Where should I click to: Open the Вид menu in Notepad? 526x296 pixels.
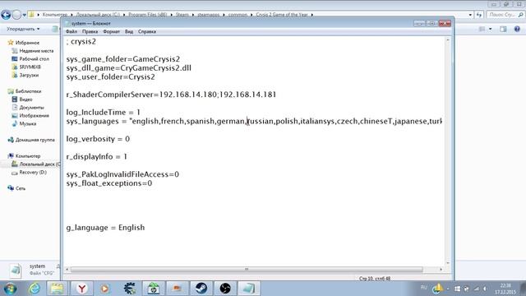(x=129, y=31)
